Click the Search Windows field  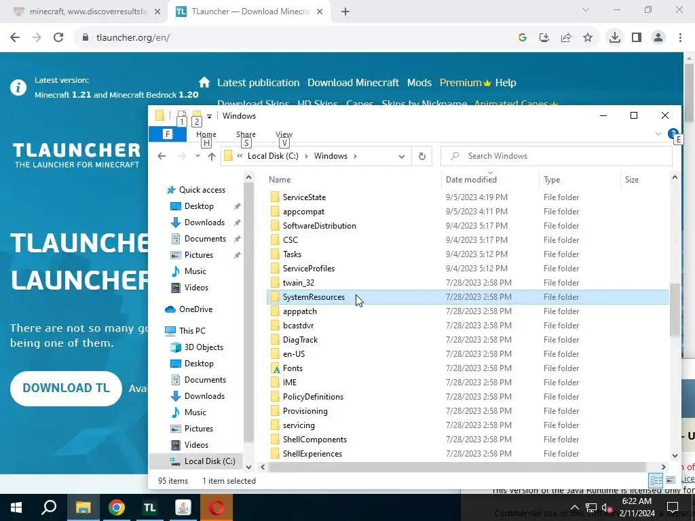[x=557, y=156]
